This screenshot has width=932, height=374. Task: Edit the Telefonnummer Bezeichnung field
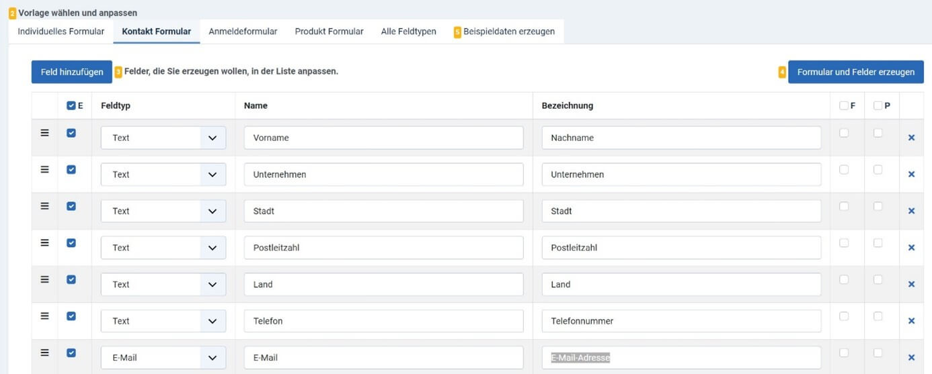pyautogui.click(x=681, y=321)
